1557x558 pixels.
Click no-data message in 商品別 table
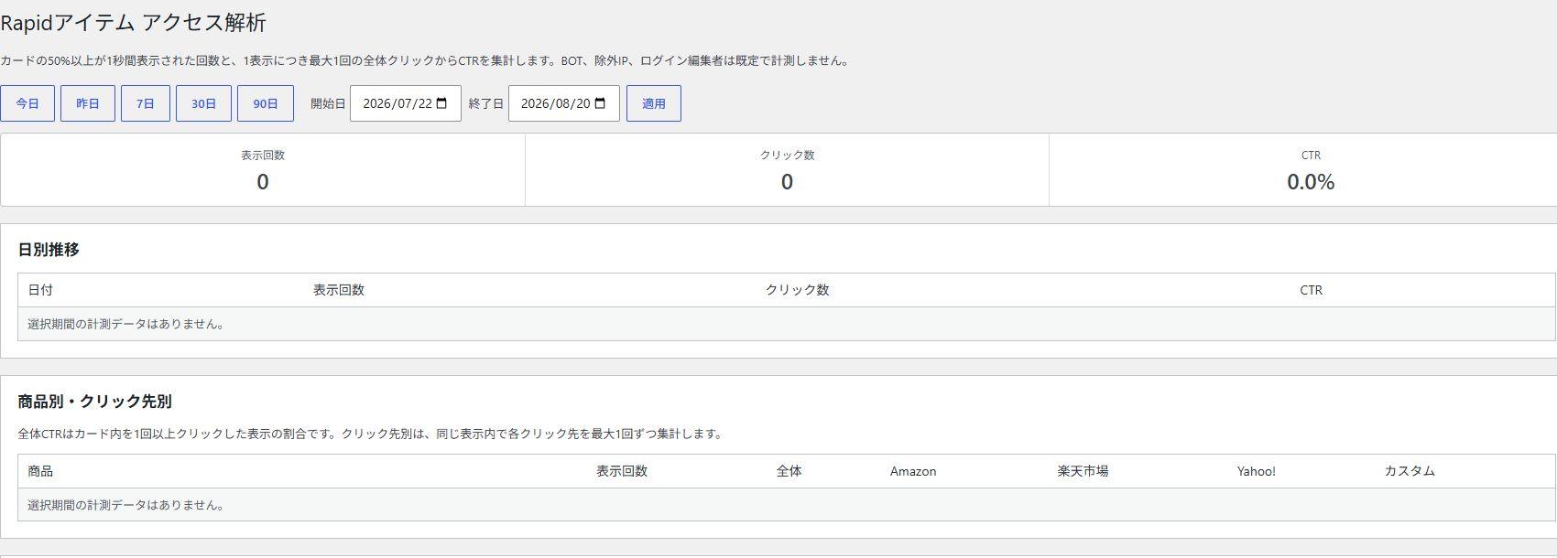[x=127, y=505]
